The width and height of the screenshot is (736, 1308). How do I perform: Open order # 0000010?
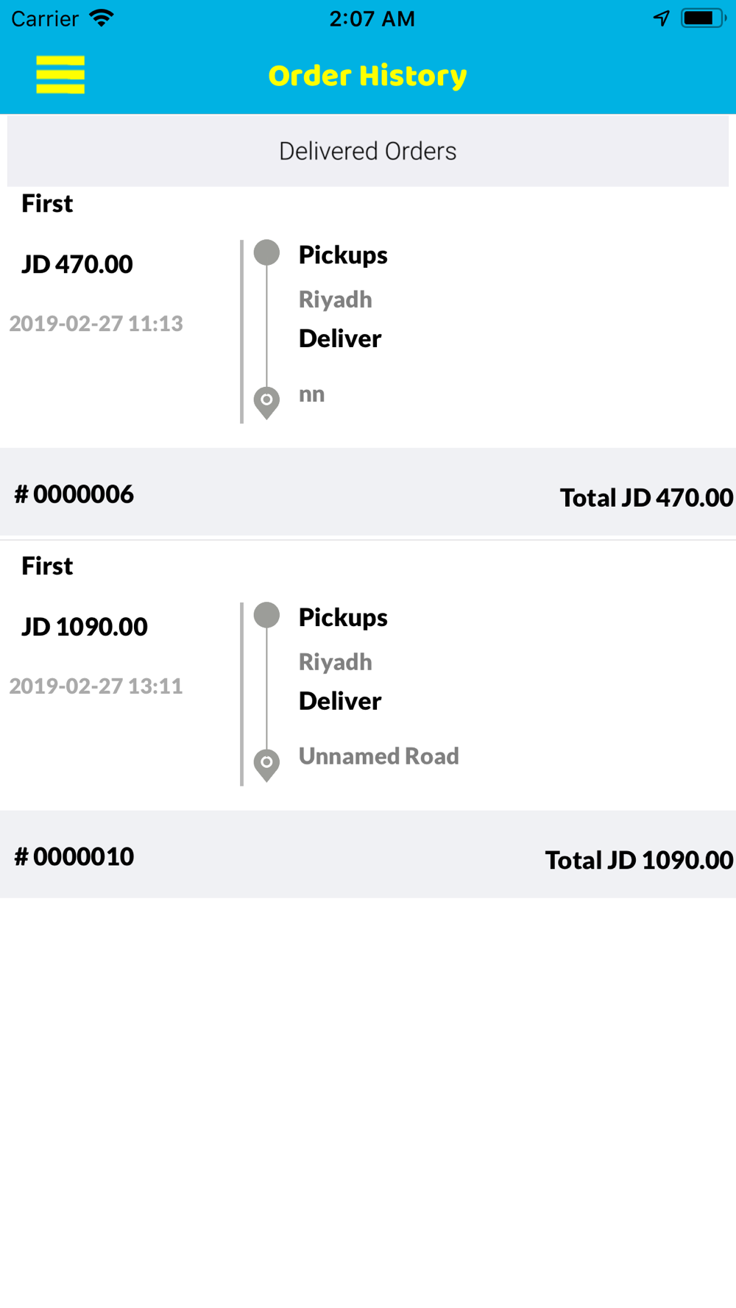pos(74,856)
